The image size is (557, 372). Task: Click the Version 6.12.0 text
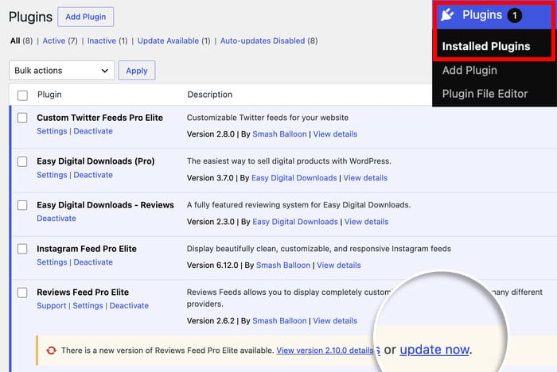tap(212, 265)
